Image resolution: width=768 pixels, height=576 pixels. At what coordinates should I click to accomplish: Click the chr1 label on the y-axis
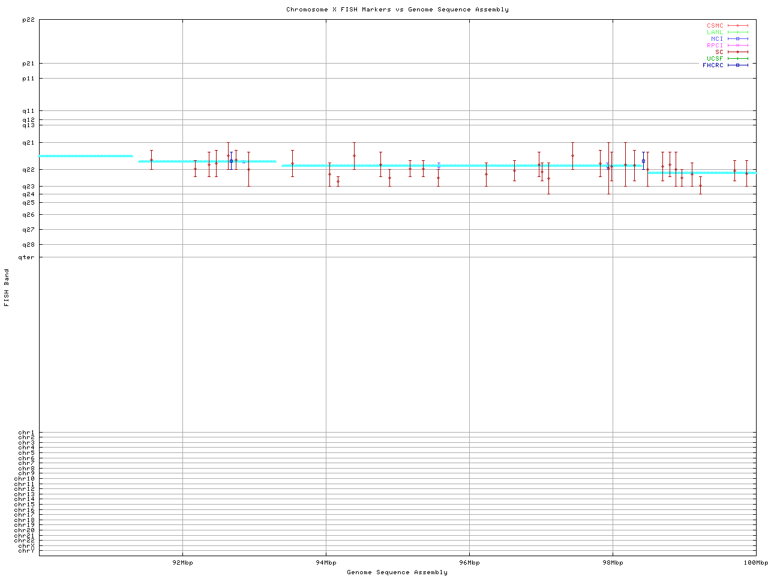pyautogui.click(x=26, y=433)
